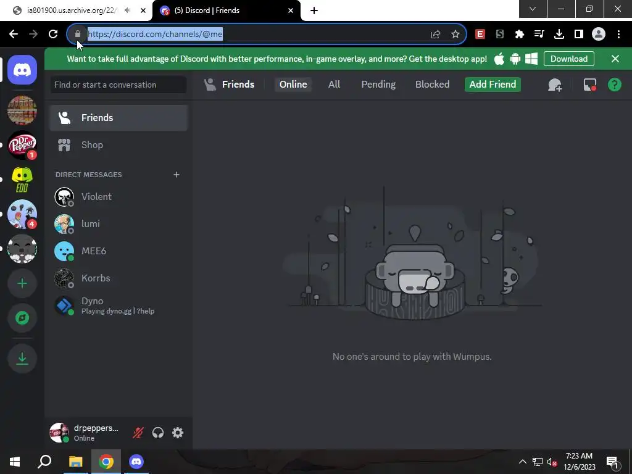The height and width of the screenshot is (474, 632).
Task: Select Friends in the sidebar
Action: point(118,118)
